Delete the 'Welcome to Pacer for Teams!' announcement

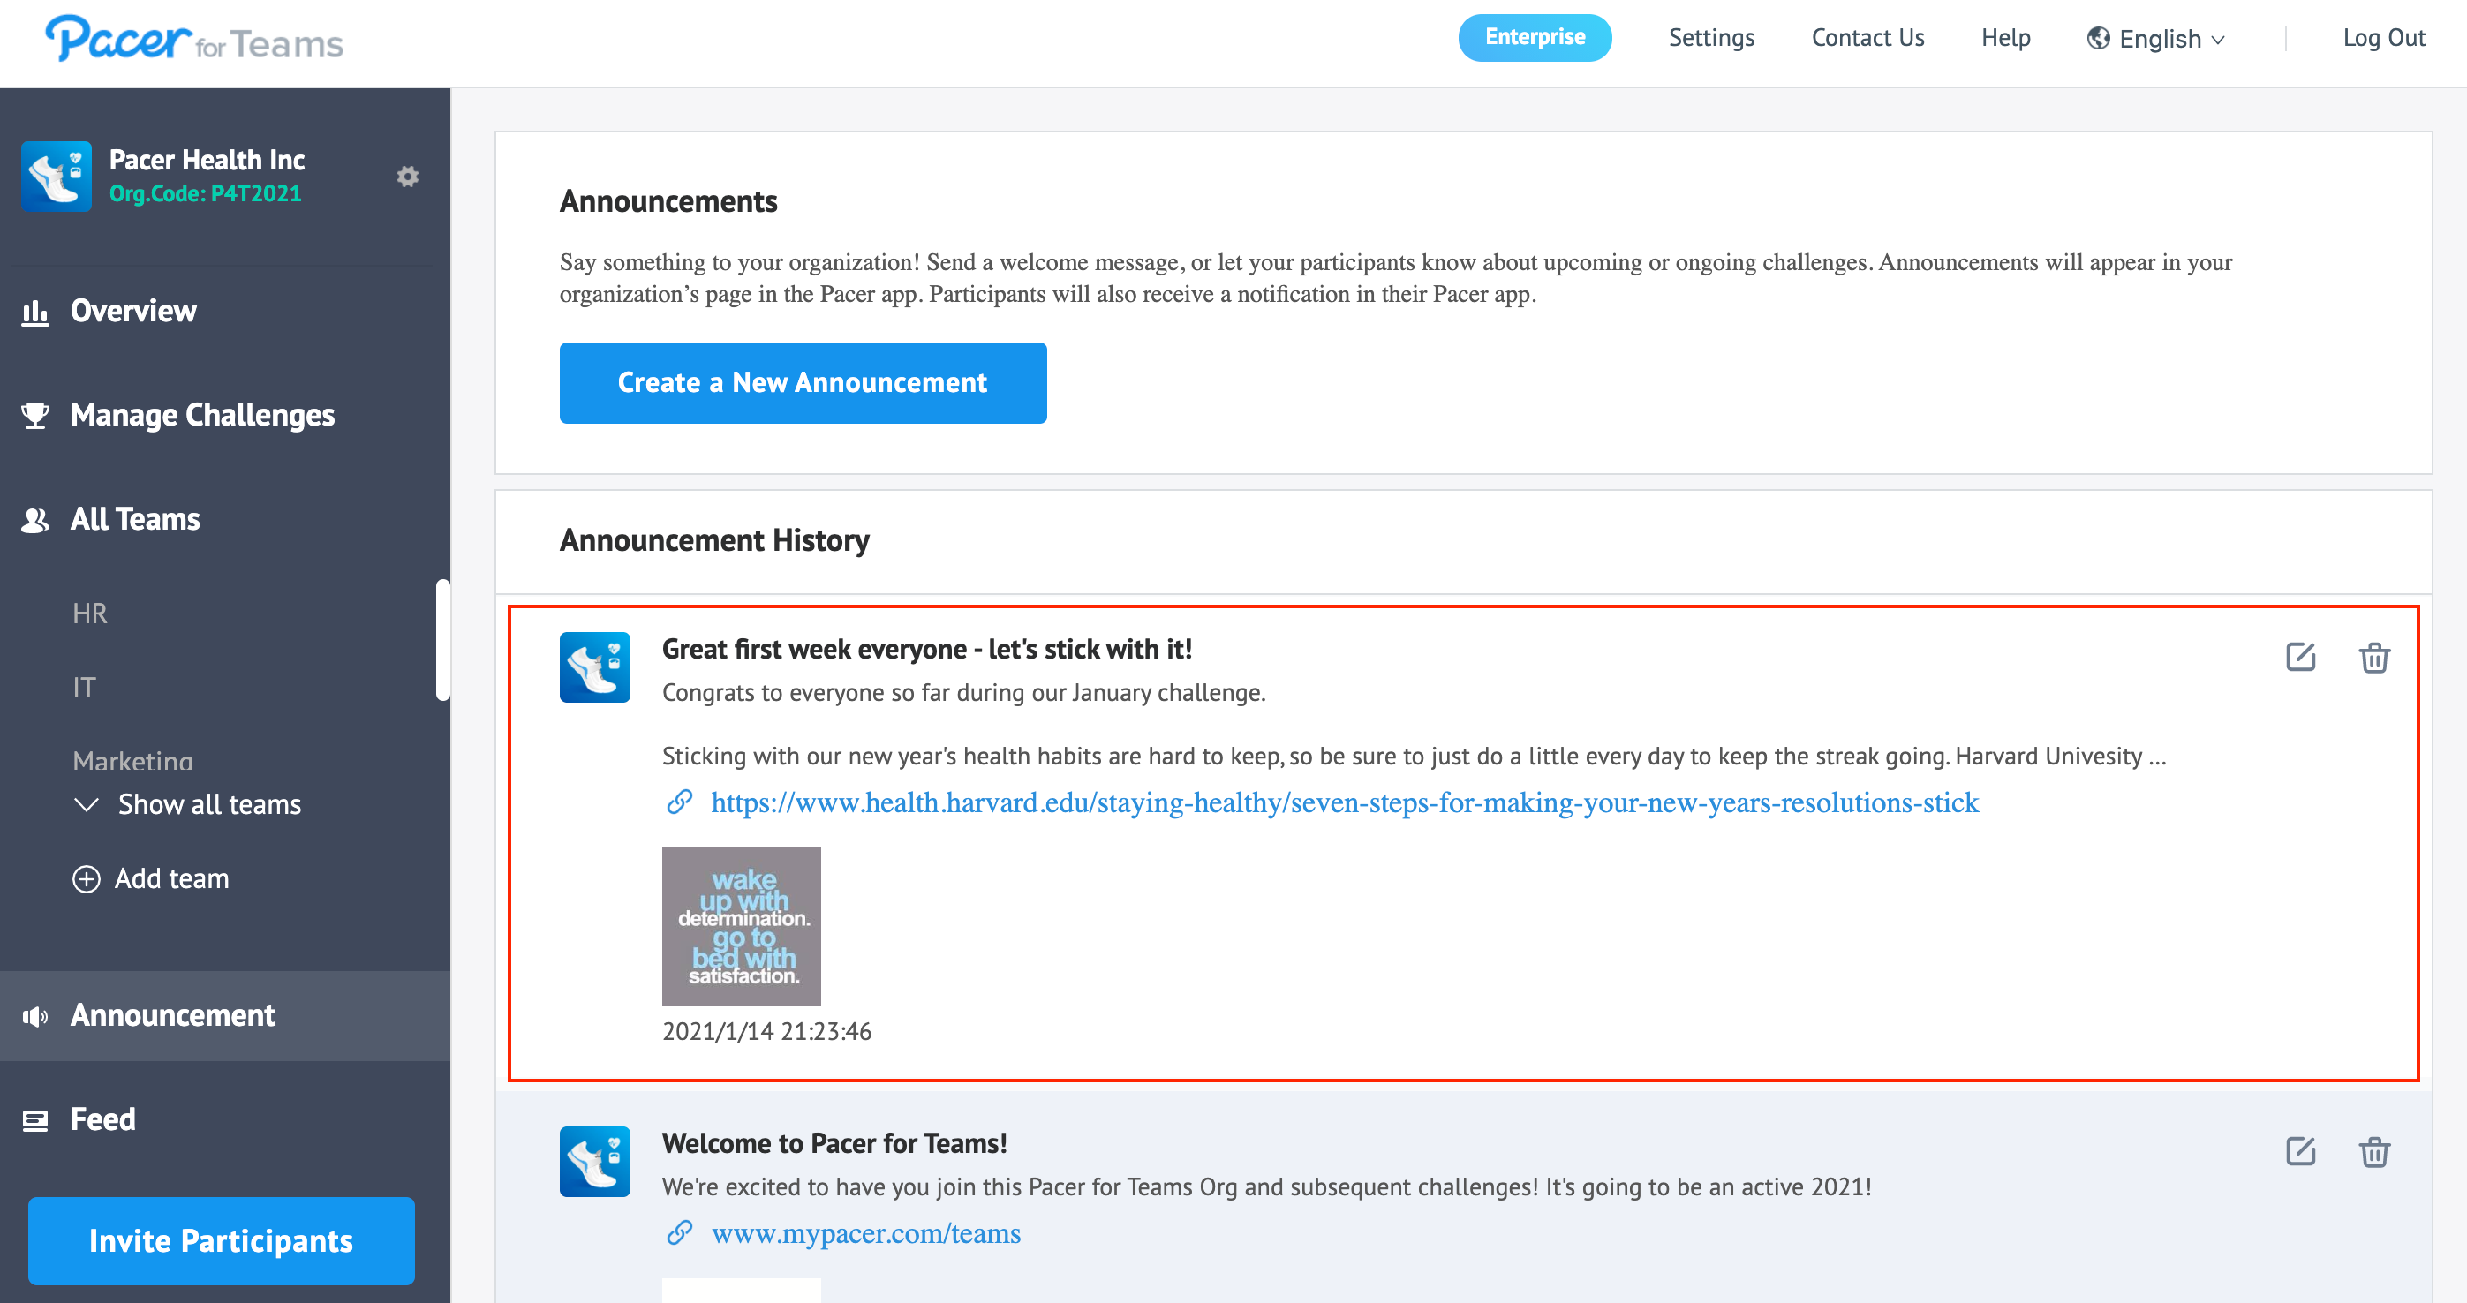click(x=2374, y=1152)
